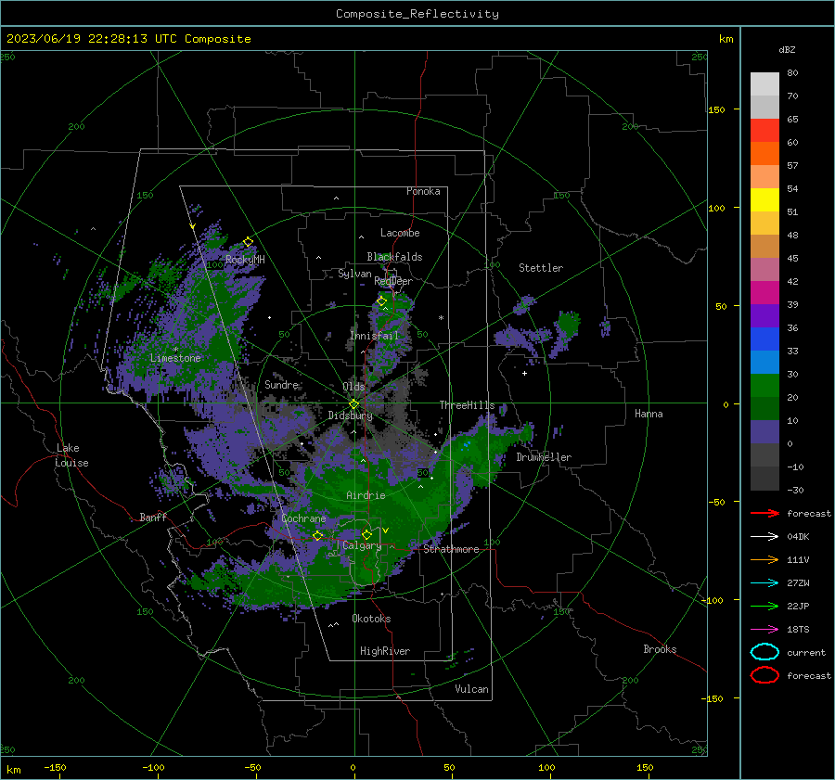This screenshot has height=780, width=835.
Task: Click the yellow km label at top right
Action: coord(726,39)
